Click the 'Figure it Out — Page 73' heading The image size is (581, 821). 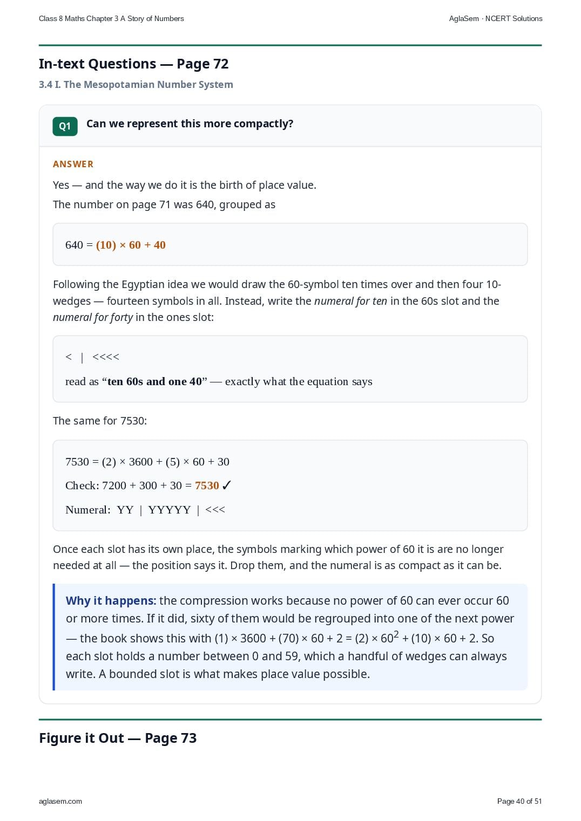point(118,738)
